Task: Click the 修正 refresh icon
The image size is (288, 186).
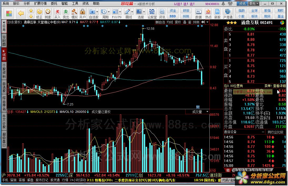Action: coord(39,12)
